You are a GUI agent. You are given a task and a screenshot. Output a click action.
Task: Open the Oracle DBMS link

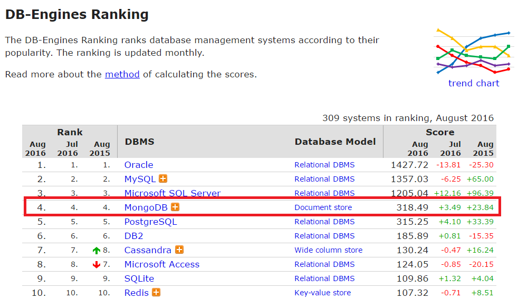click(139, 165)
